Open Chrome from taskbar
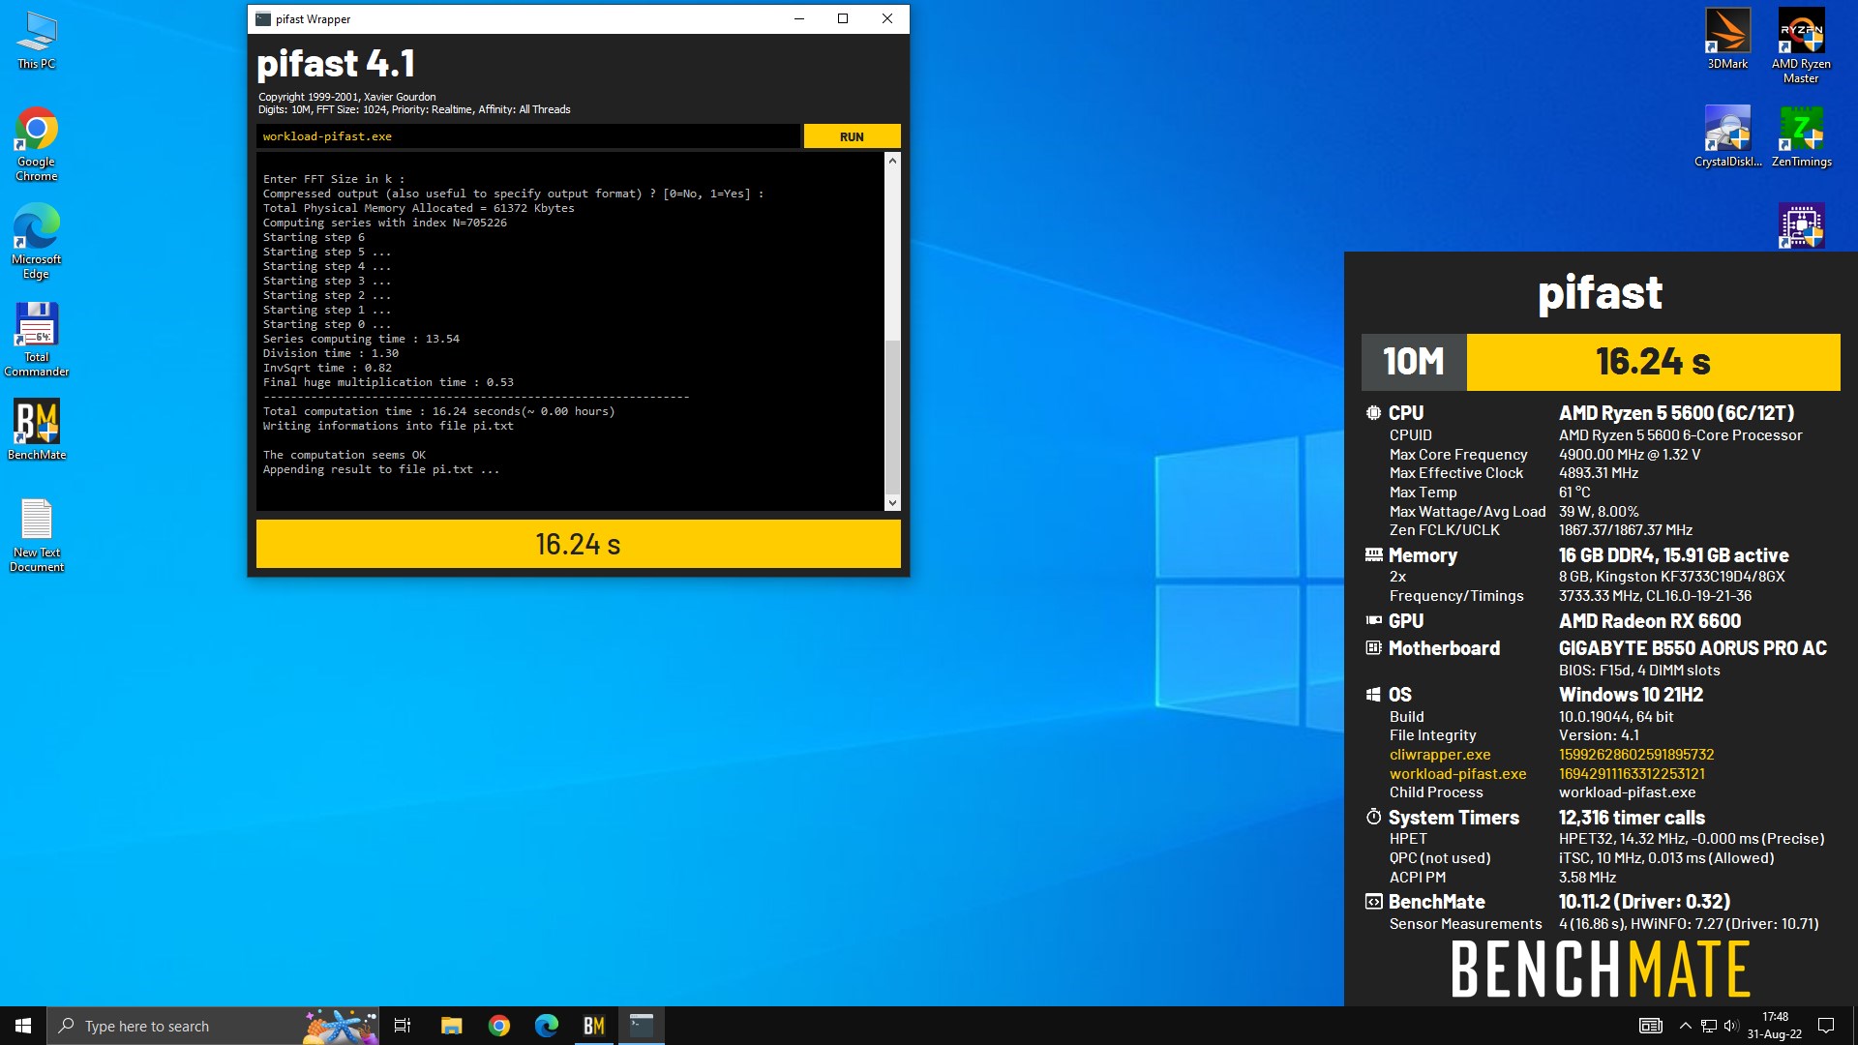This screenshot has width=1858, height=1045. 499,1026
